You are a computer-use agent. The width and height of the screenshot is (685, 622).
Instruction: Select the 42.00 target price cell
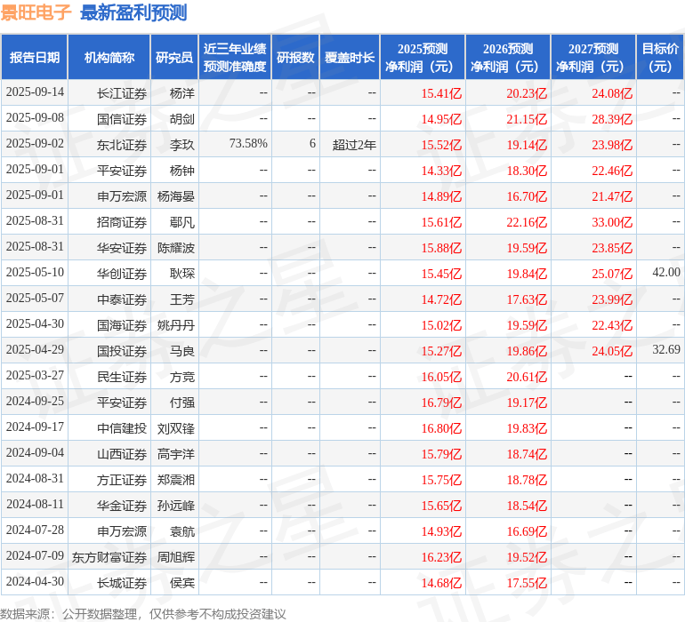665,273
